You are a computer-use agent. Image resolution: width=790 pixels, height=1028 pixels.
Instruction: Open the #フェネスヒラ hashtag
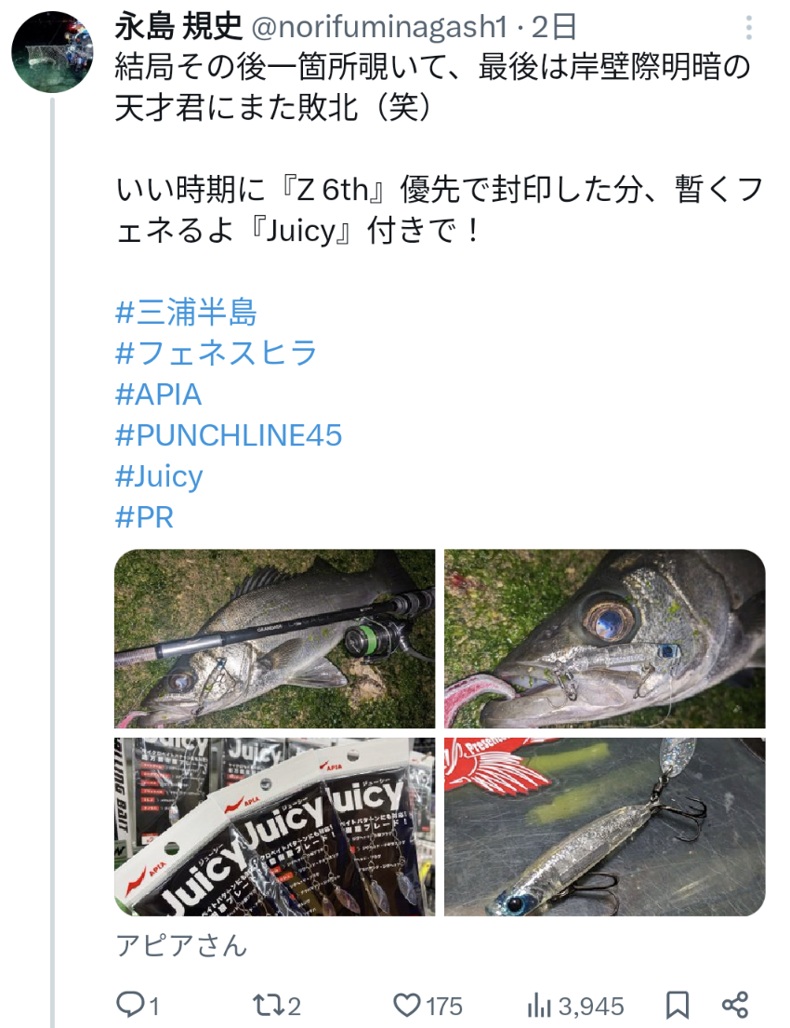217,353
